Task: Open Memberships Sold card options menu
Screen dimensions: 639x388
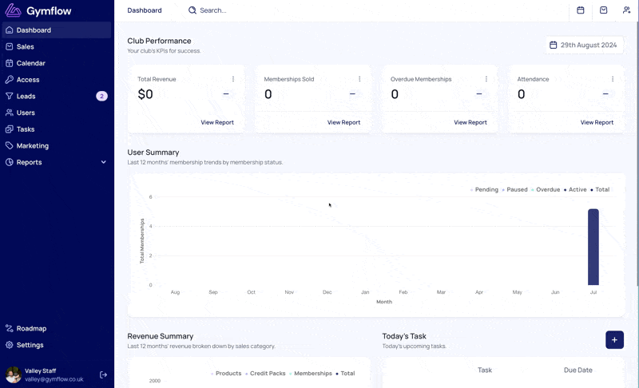Action: click(359, 79)
